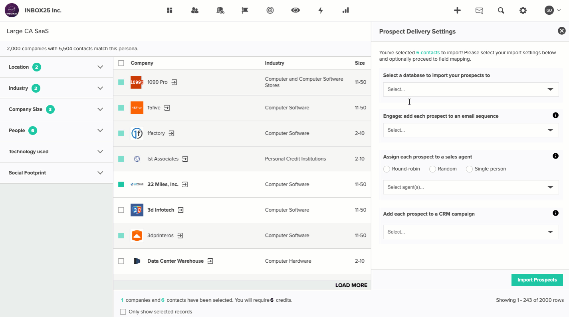Open the companies building icon

(x=220, y=10)
